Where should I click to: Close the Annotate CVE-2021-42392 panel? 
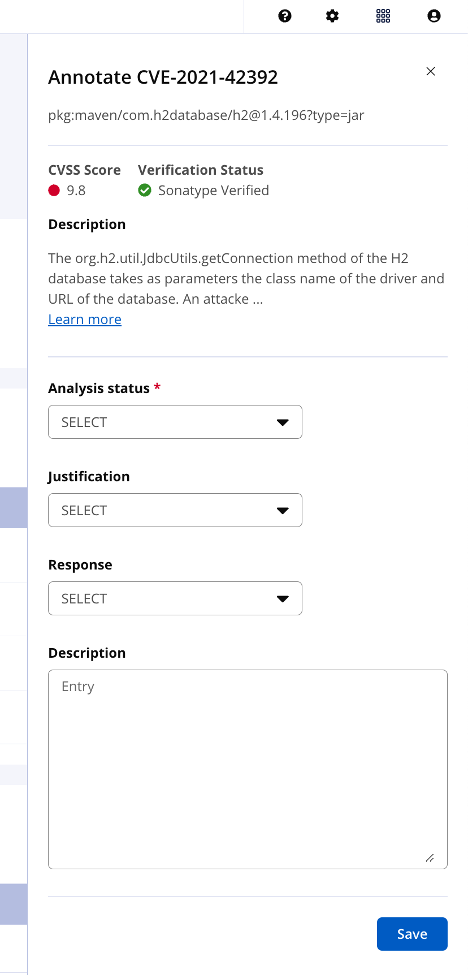tap(431, 71)
